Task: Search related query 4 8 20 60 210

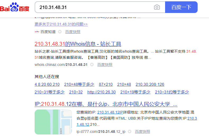Action: (x=47, y=84)
